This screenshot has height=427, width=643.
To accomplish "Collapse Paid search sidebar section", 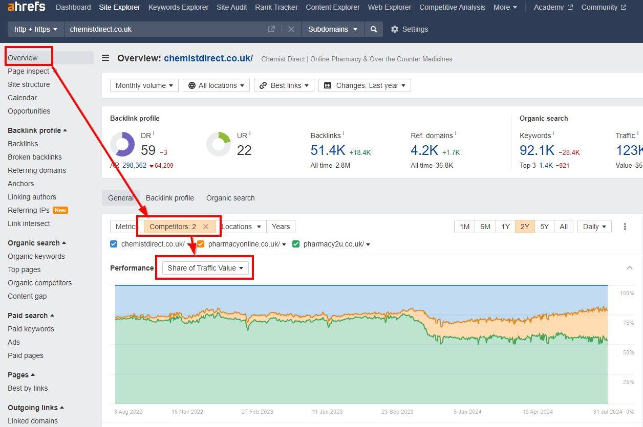I will [x=31, y=316].
